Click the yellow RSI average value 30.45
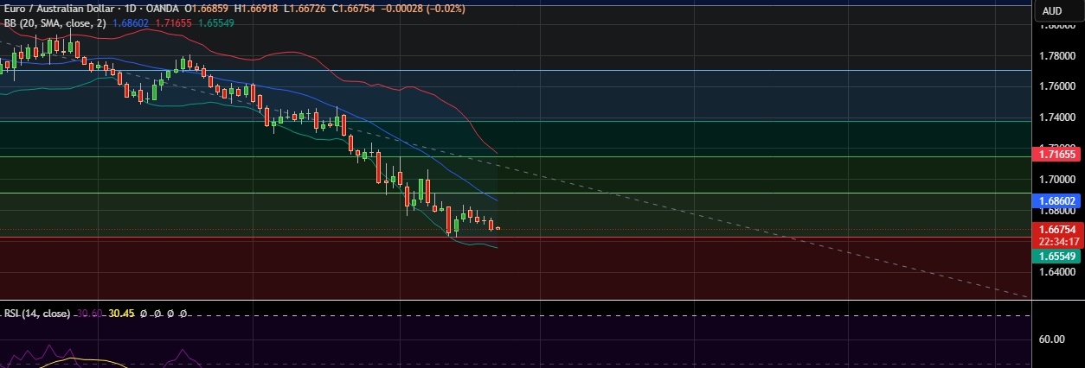Image resolution: width=1085 pixels, height=368 pixels. (121, 314)
